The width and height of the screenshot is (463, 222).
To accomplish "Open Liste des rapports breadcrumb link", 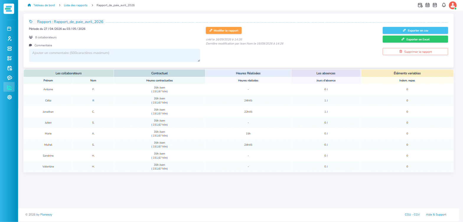I will click(x=76, y=5).
